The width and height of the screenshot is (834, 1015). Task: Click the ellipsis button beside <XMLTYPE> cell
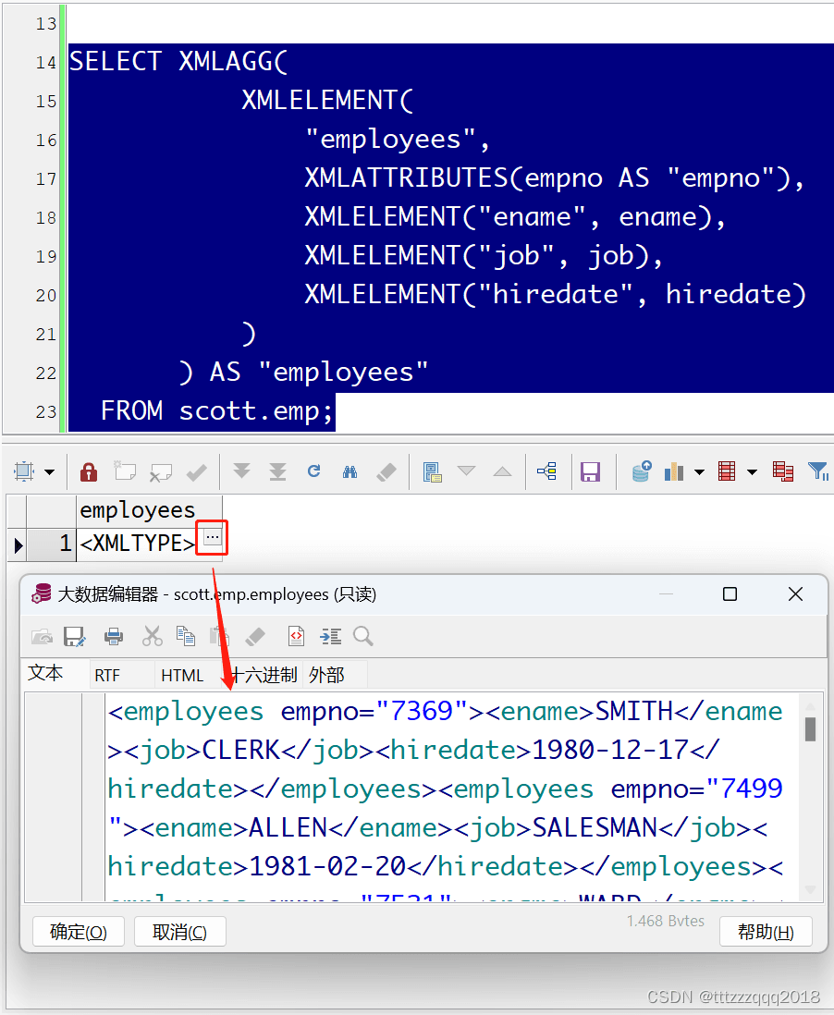(213, 537)
